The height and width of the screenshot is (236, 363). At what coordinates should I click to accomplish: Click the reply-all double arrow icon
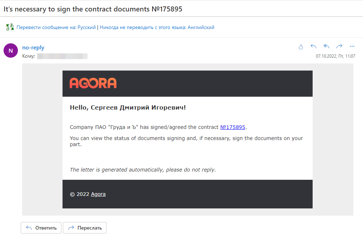click(x=327, y=47)
